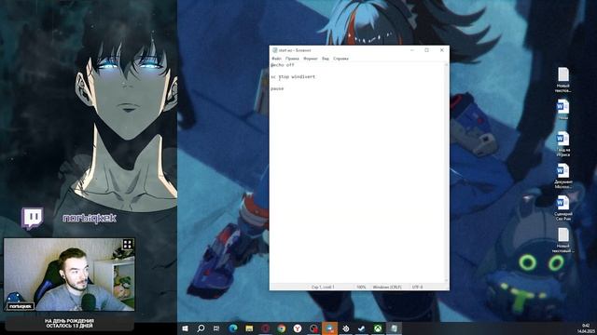The height and width of the screenshot is (335, 597).
Task: Open the Формат menu in Notepad
Action: pos(311,59)
